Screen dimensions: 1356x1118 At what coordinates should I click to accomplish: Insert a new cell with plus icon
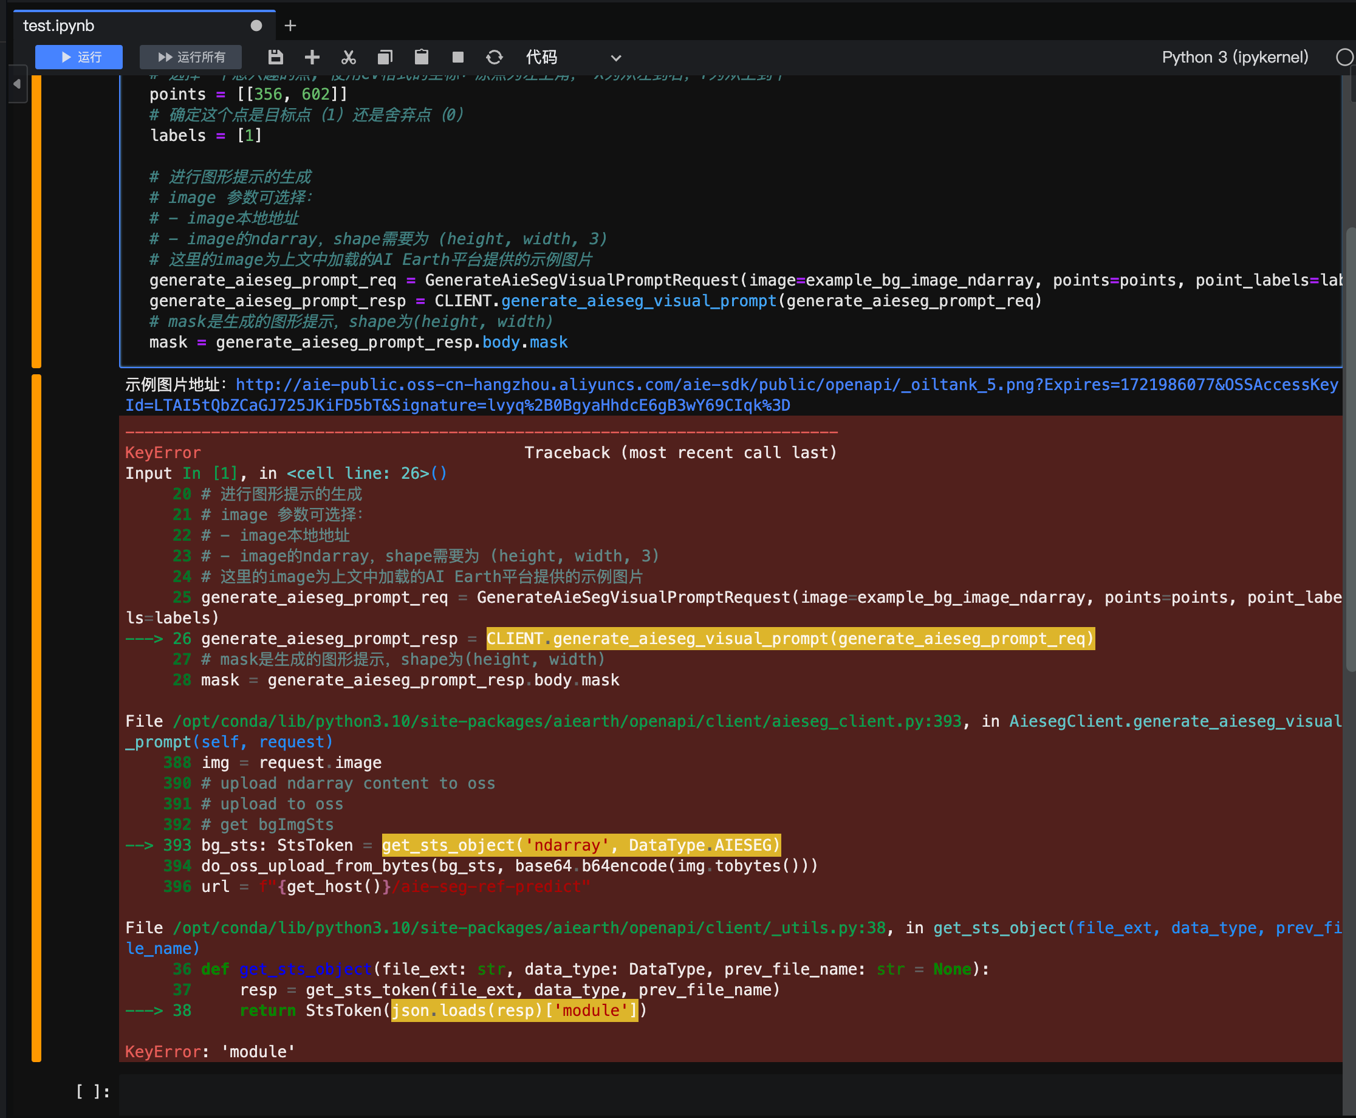(312, 57)
